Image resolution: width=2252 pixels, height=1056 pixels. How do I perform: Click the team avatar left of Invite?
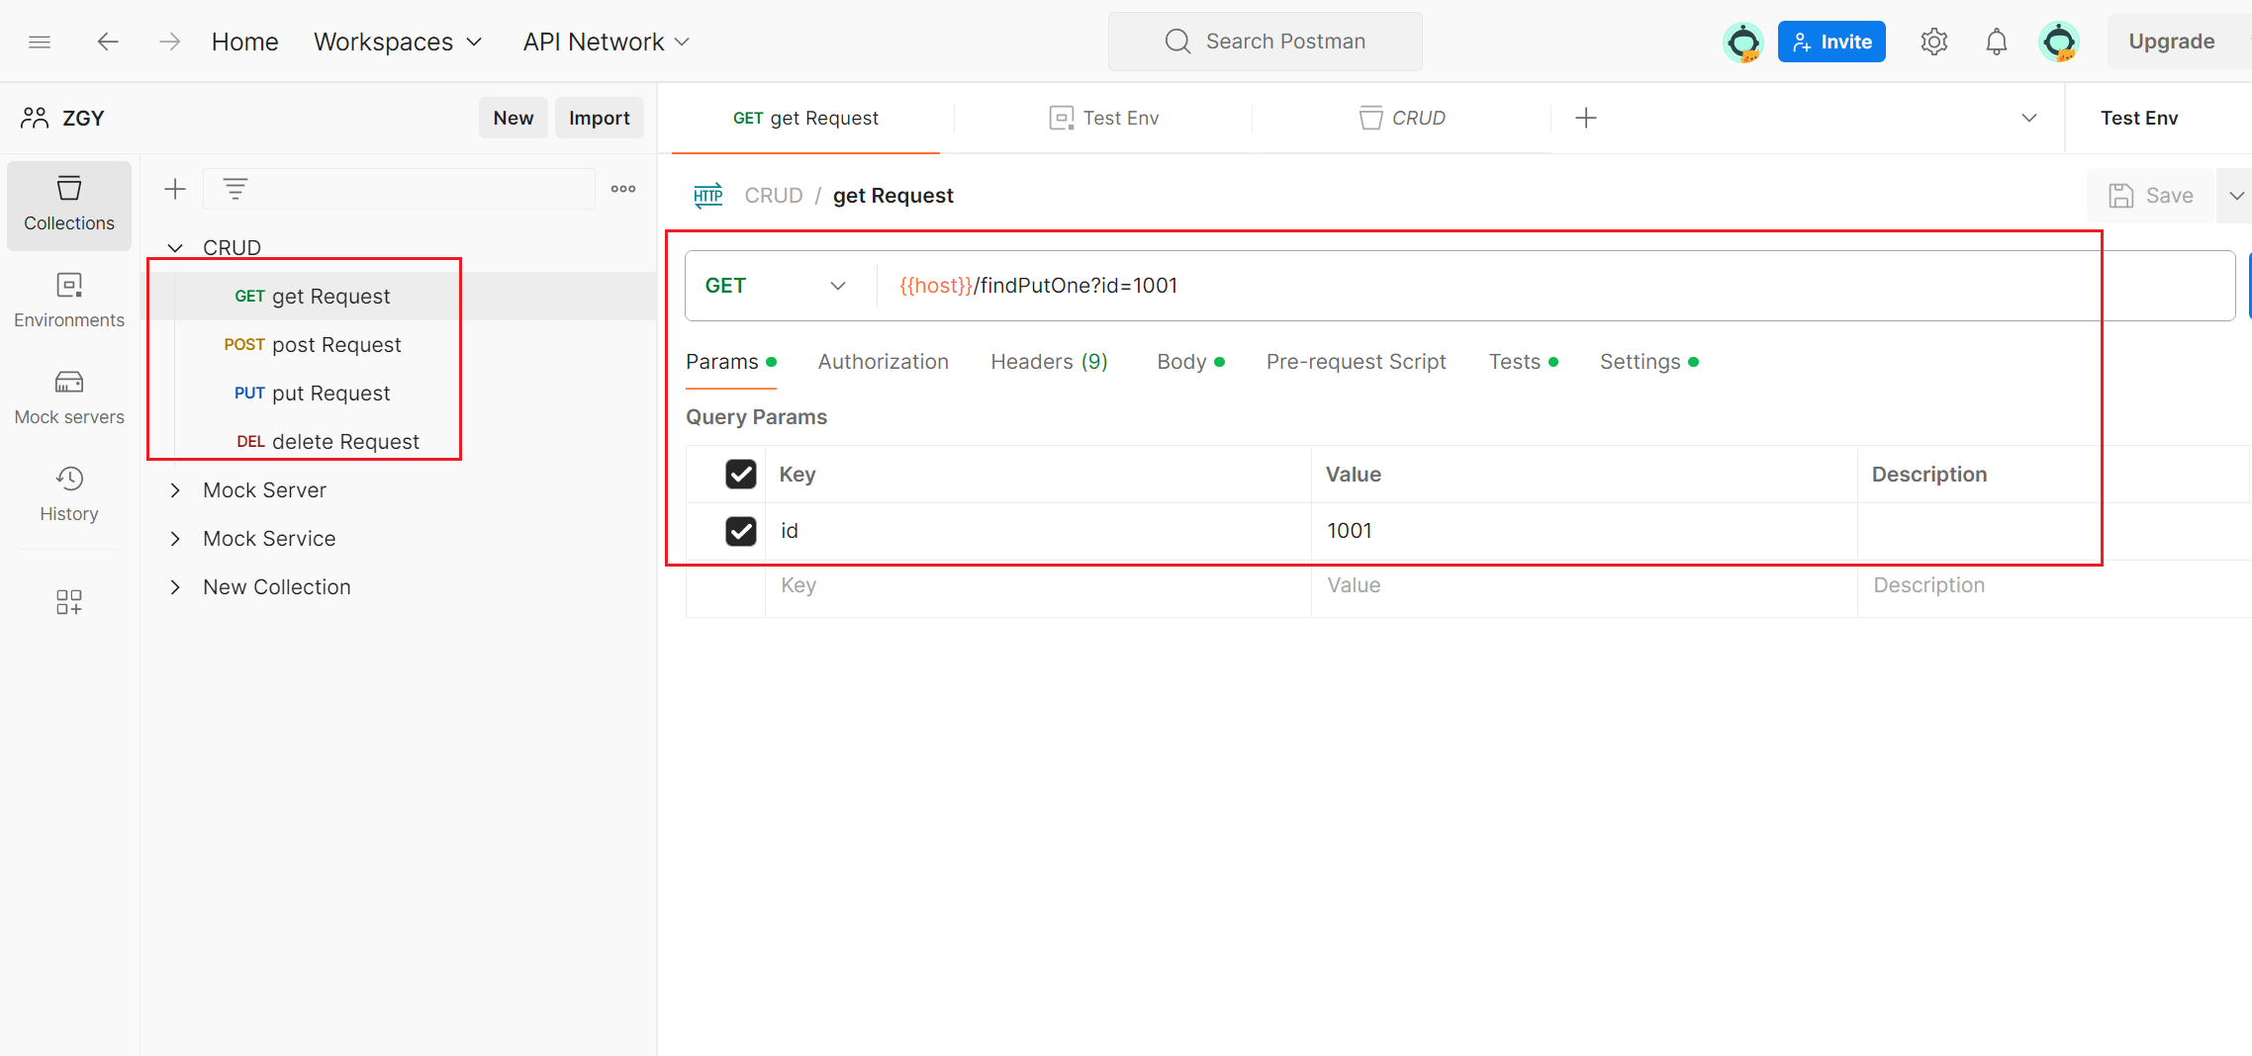click(x=1742, y=42)
